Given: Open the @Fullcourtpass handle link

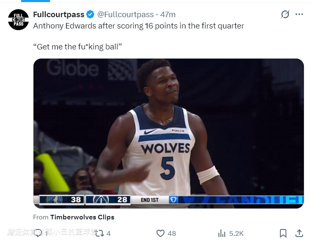Looking at the screenshot, I should (126, 15).
